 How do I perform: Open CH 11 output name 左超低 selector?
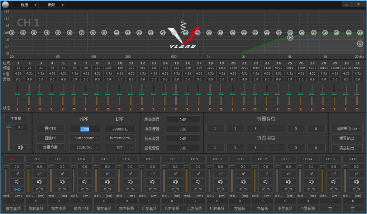(x=240, y=208)
